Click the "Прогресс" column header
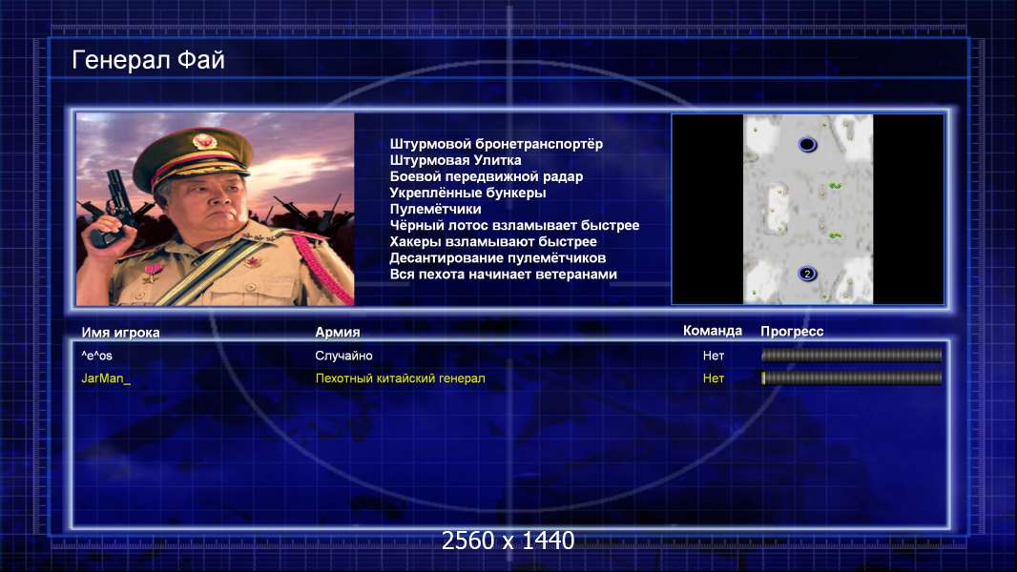 point(792,331)
